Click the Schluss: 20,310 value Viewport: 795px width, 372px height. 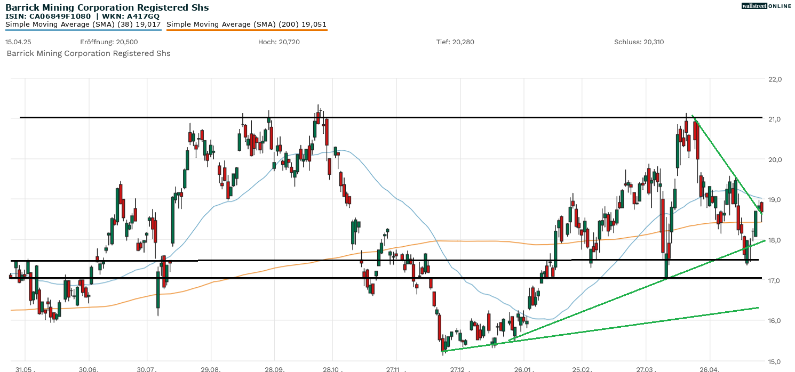pos(639,42)
